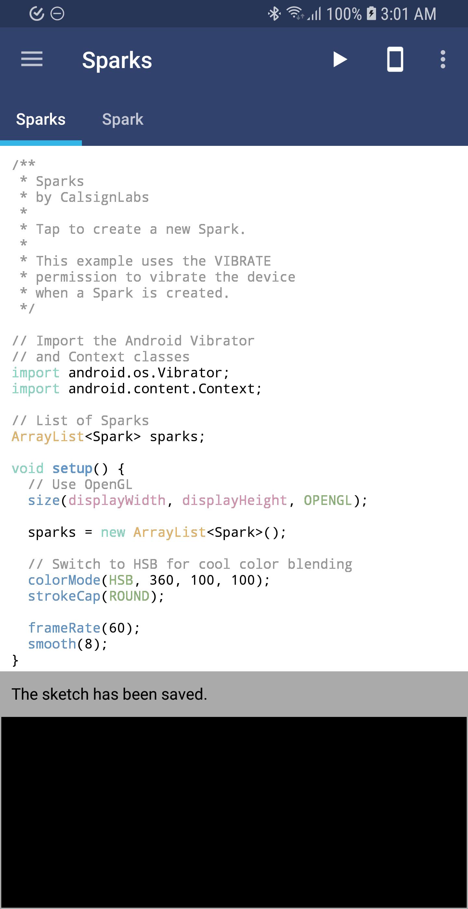
Task: Place cursor on import android.os.Vibrator line
Action: (121, 373)
